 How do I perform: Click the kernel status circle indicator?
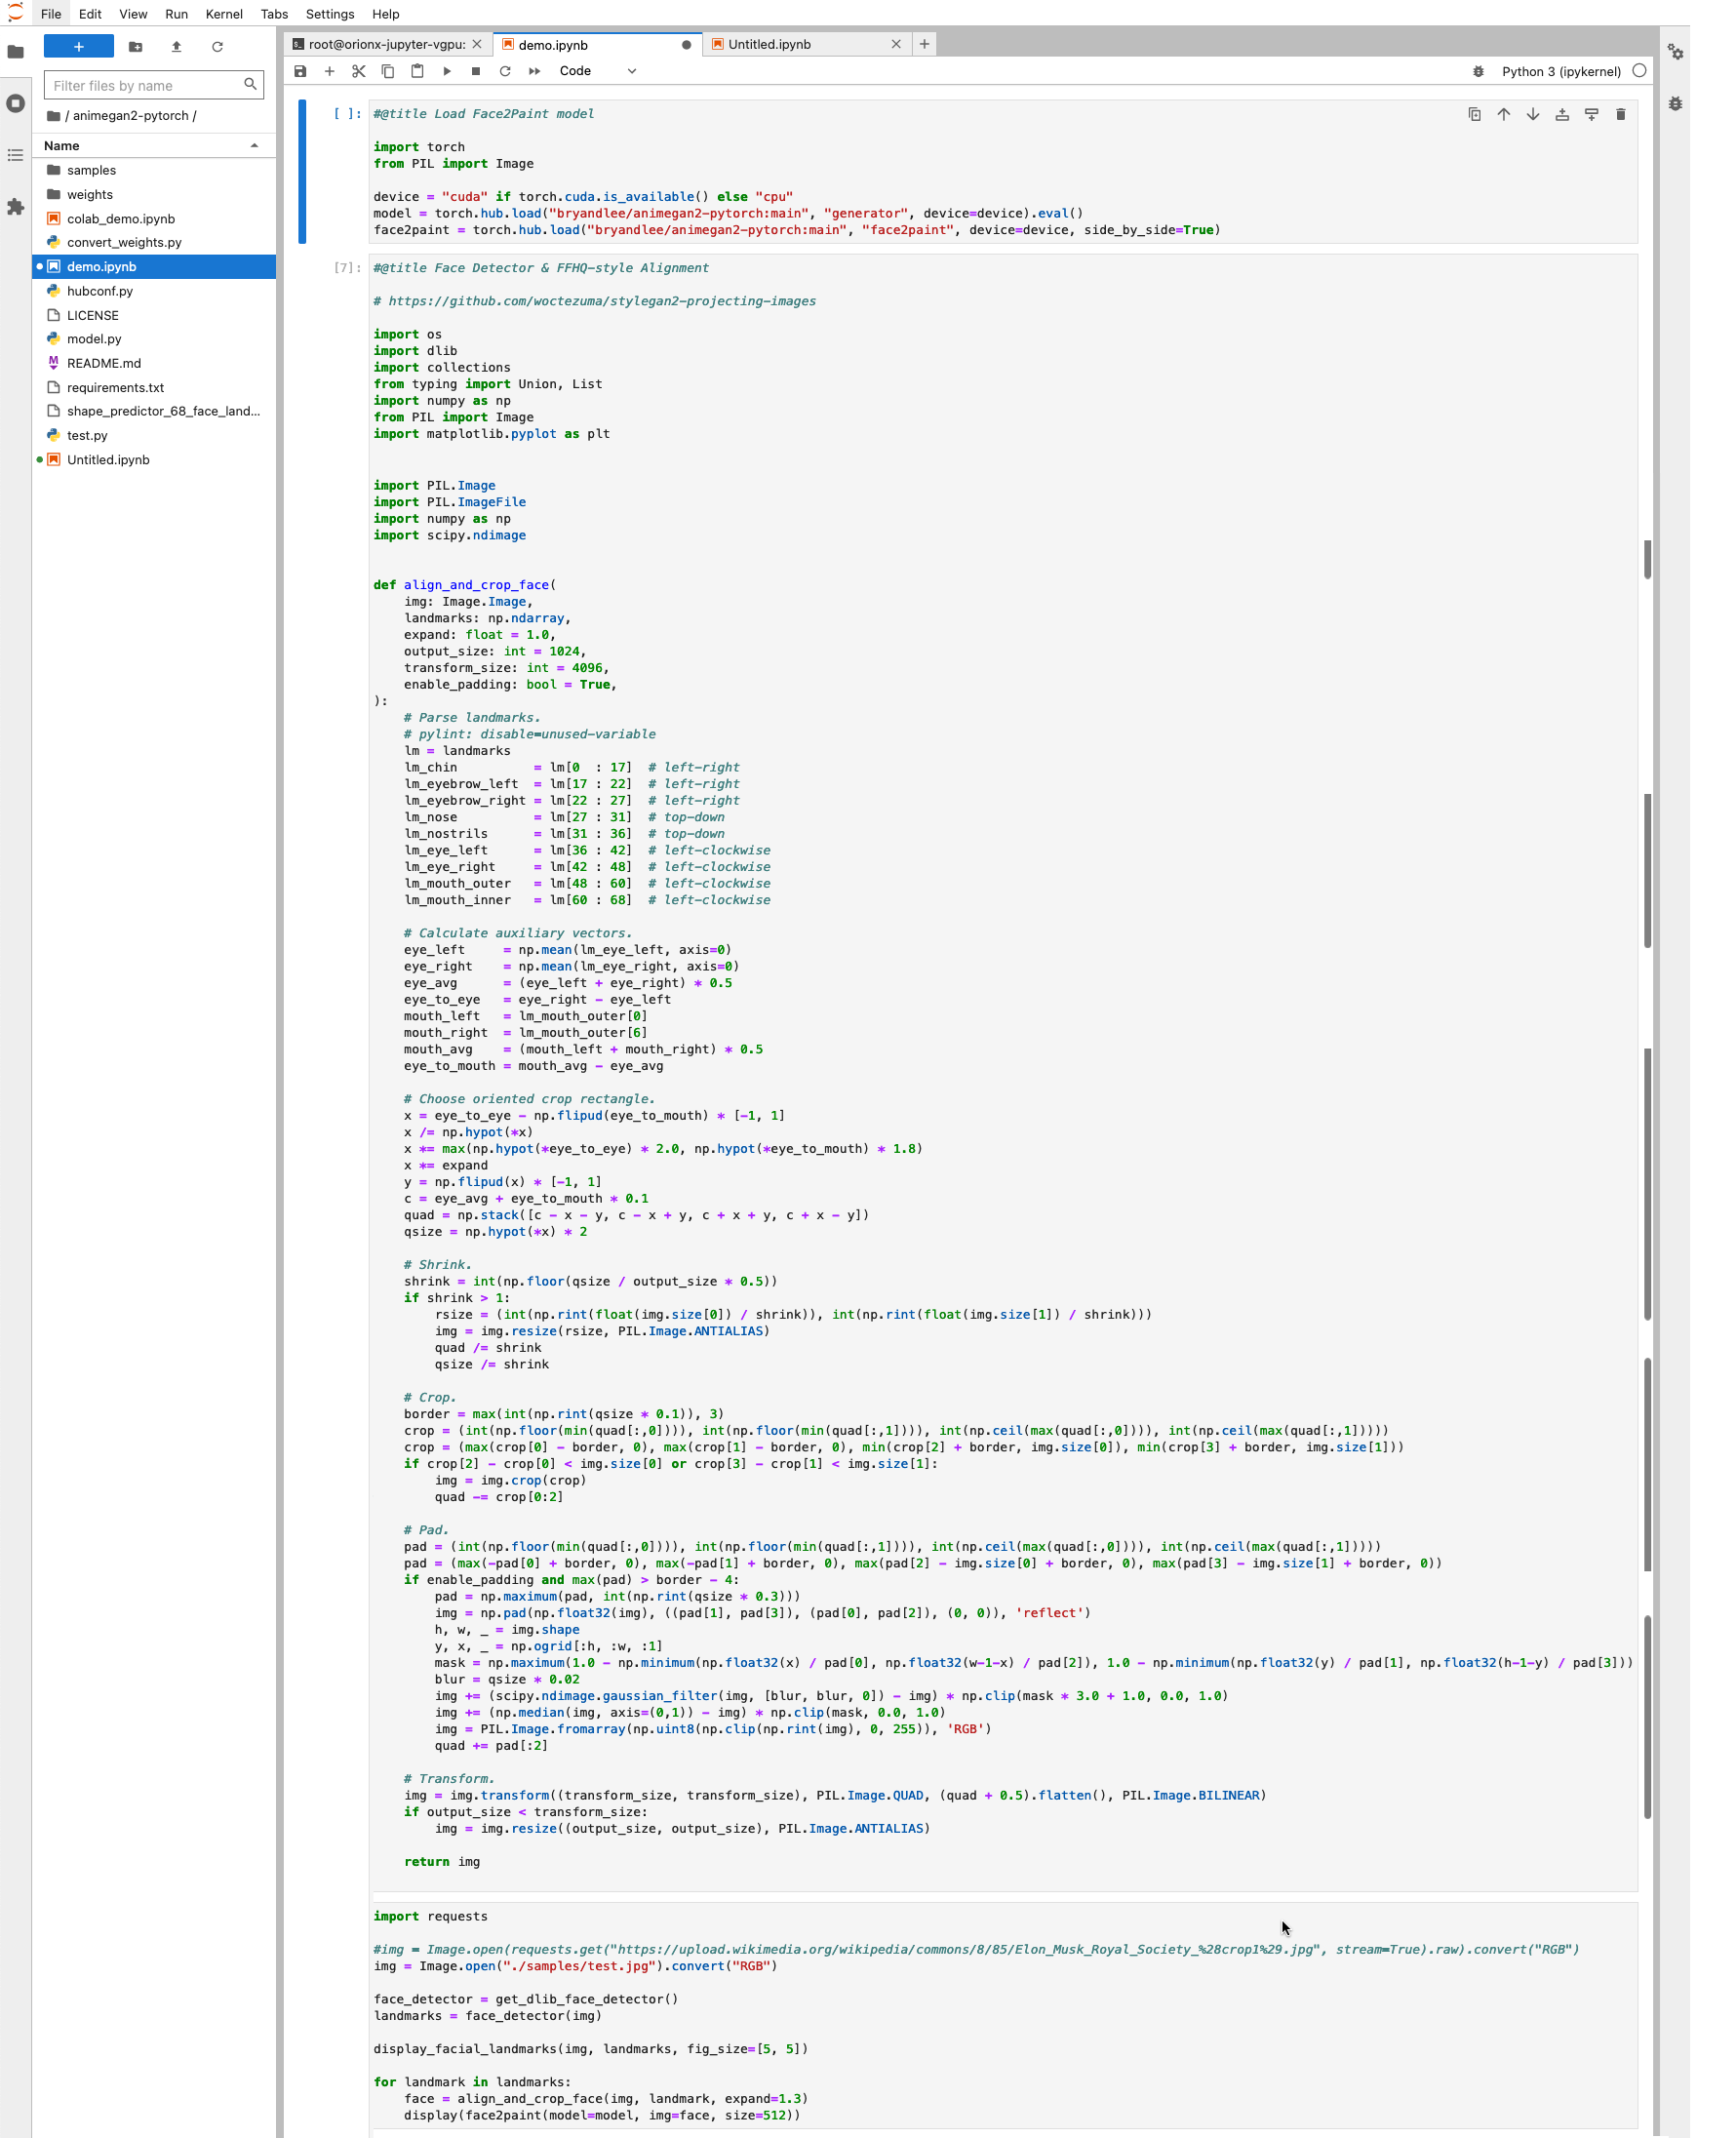coord(1639,71)
